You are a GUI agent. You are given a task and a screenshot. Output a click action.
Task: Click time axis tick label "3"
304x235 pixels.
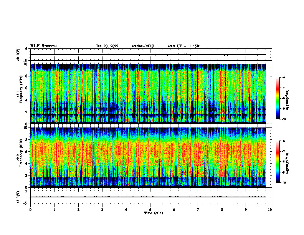[x=102, y=210]
